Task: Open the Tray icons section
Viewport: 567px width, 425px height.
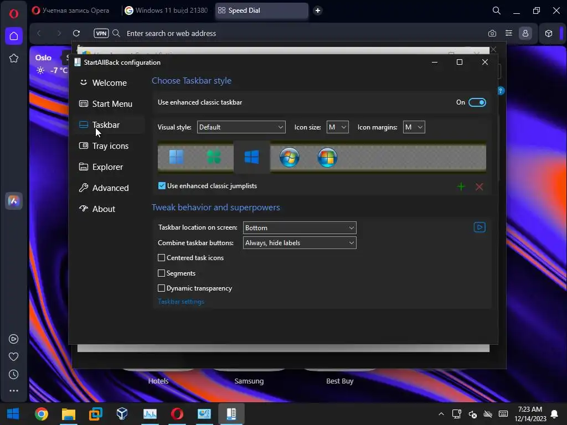Action: click(104, 146)
